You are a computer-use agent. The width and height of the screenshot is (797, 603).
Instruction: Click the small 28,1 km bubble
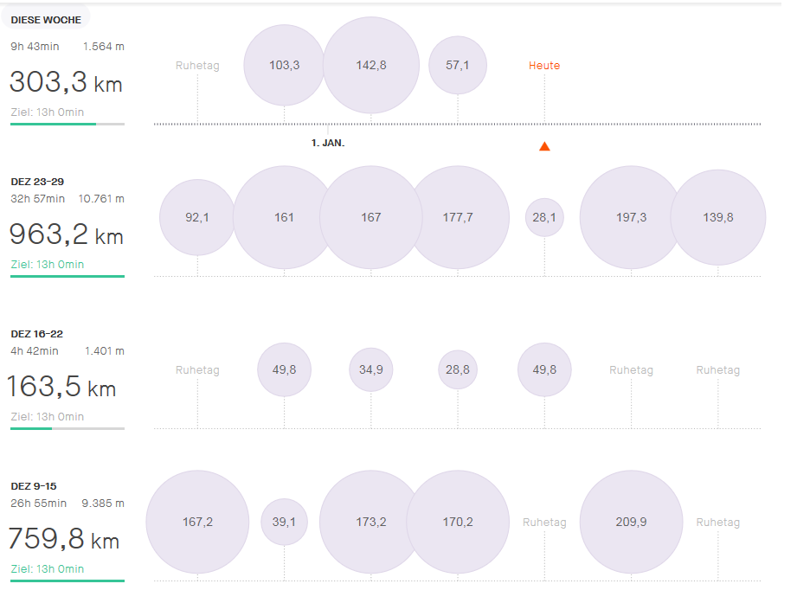click(544, 217)
